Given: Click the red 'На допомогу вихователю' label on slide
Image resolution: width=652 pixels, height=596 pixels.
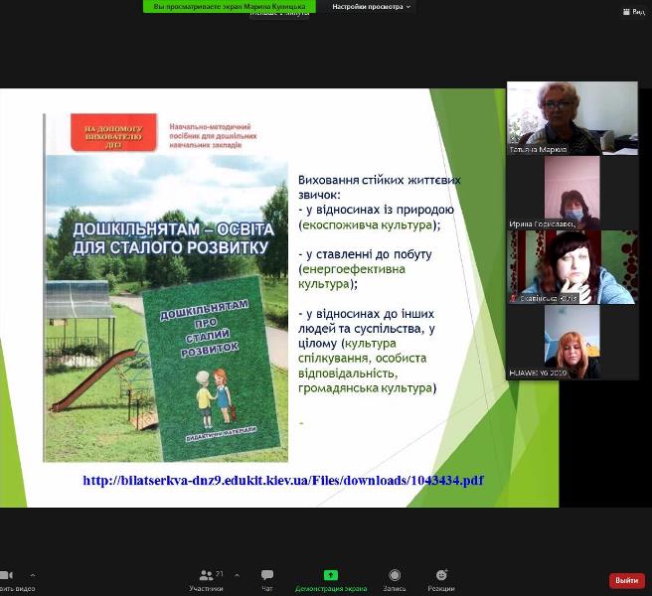Looking at the screenshot, I should click(113, 133).
